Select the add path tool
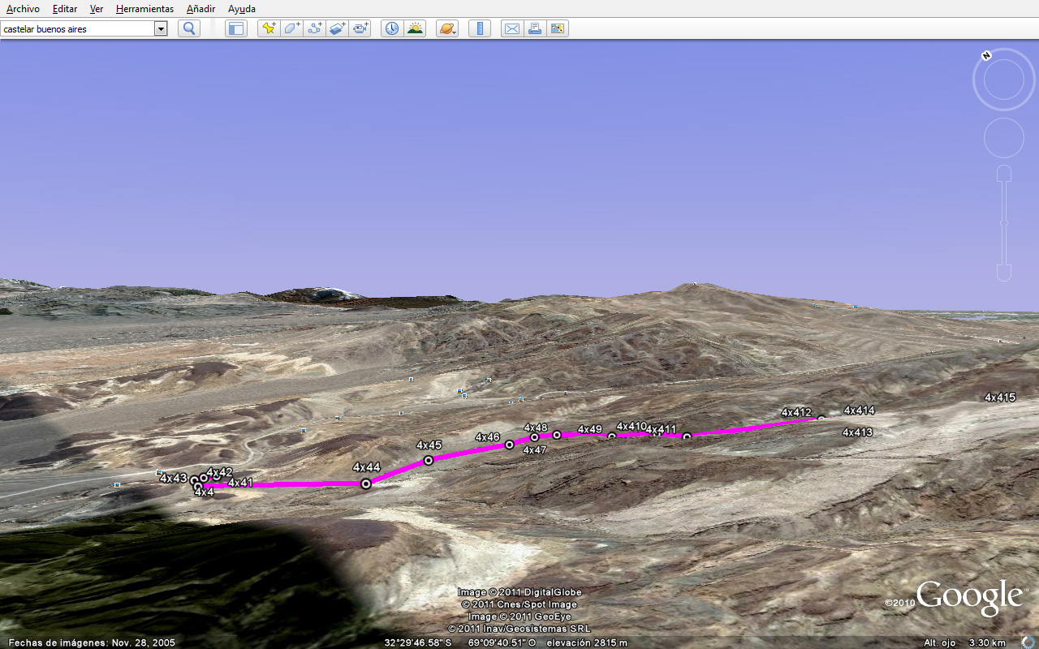Viewport: 1039px width, 649px height. pos(315,28)
